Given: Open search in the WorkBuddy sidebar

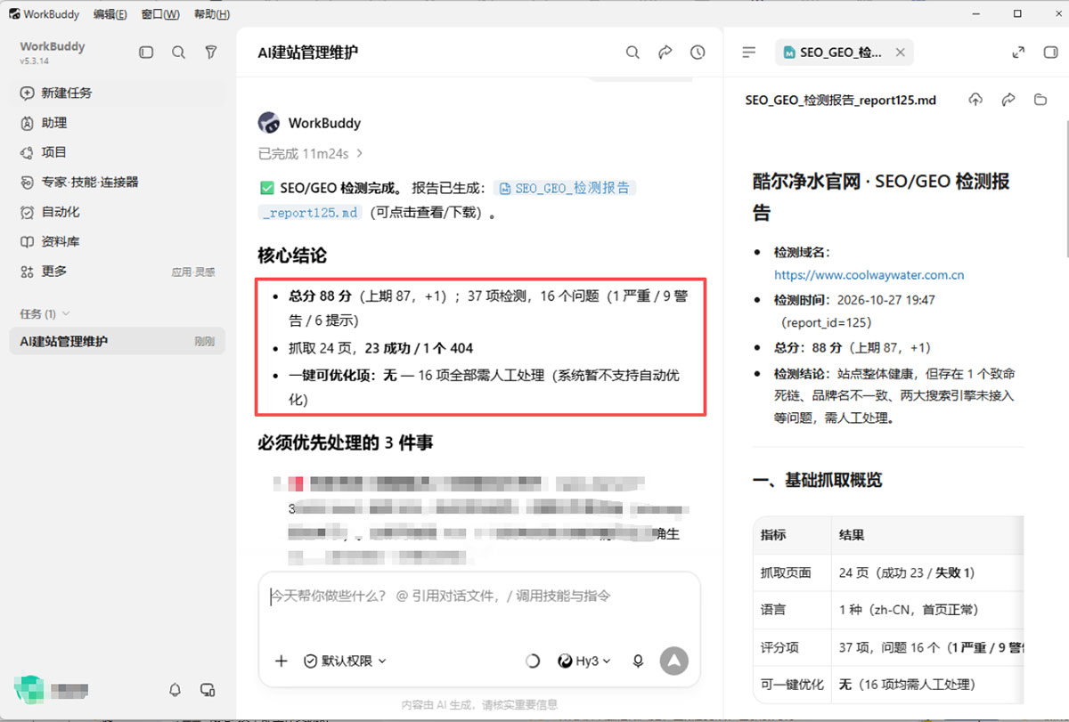Looking at the screenshot, I should pyautogui.click(x=178, y=53).
